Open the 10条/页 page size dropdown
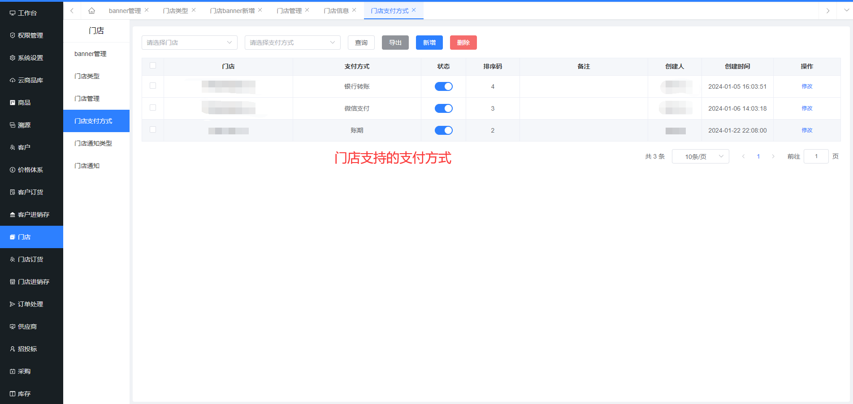 [701, 156]
